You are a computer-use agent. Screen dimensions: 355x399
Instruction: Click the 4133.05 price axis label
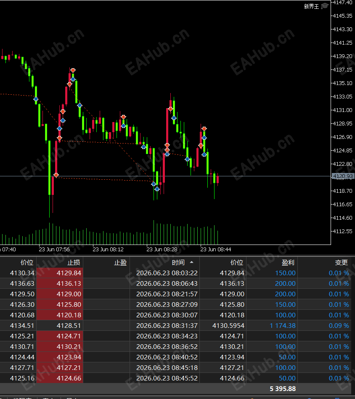342,96
